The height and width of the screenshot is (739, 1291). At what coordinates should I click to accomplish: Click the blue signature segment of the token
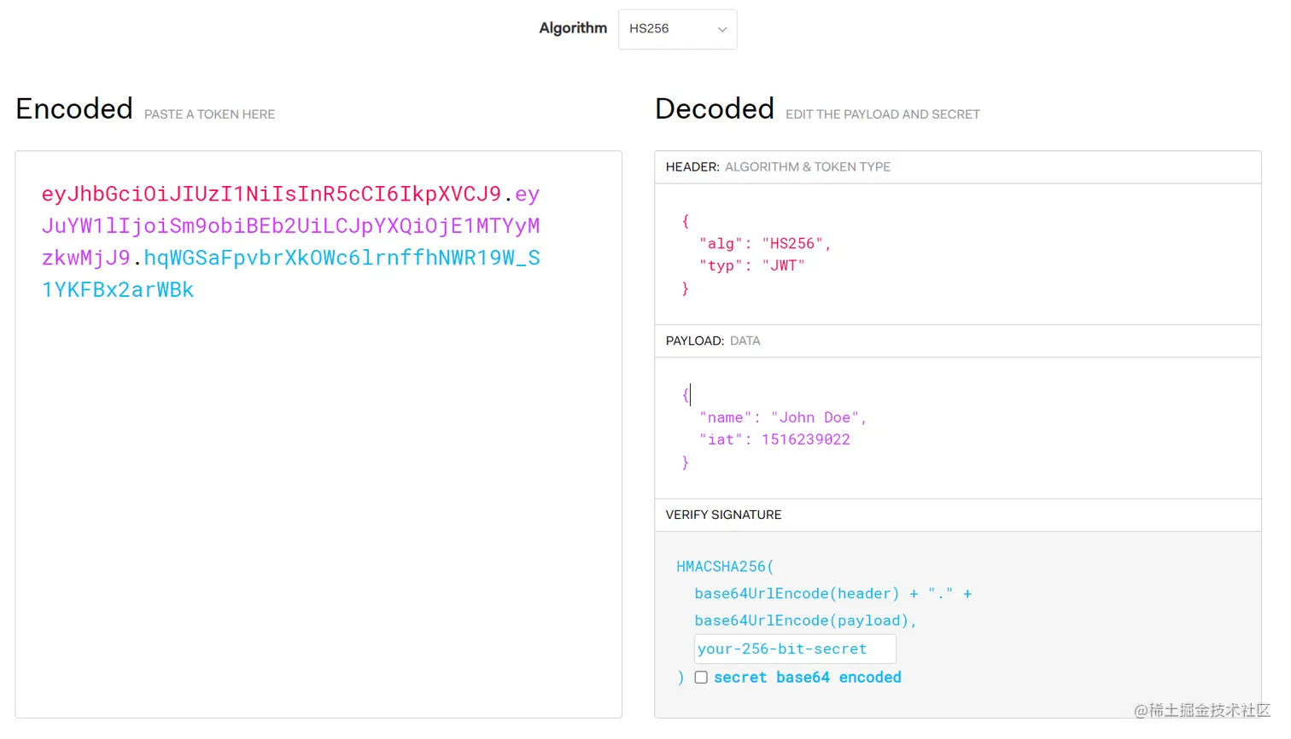[x=342, y=259]
